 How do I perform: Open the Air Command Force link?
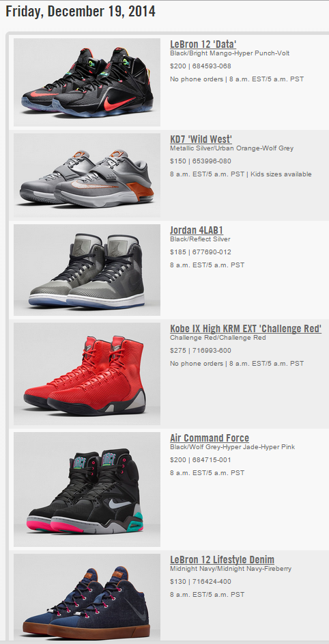point(210,438)
